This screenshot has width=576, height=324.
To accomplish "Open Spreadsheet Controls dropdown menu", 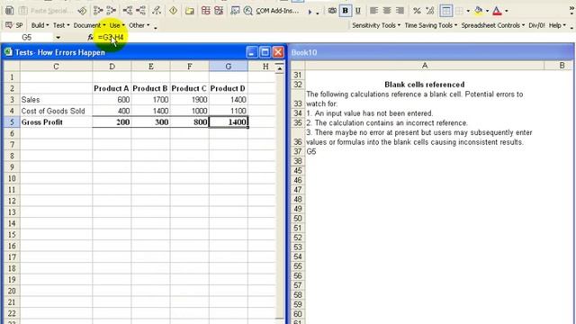I will (x=492, y=25).
